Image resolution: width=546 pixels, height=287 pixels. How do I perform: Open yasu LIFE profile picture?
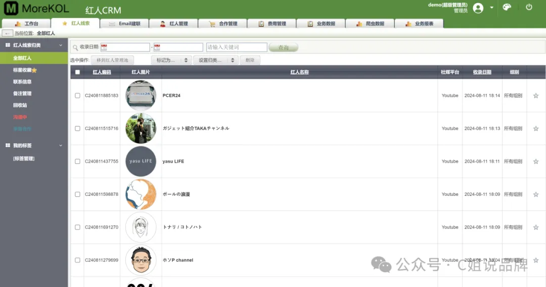[x=141, y=161]
